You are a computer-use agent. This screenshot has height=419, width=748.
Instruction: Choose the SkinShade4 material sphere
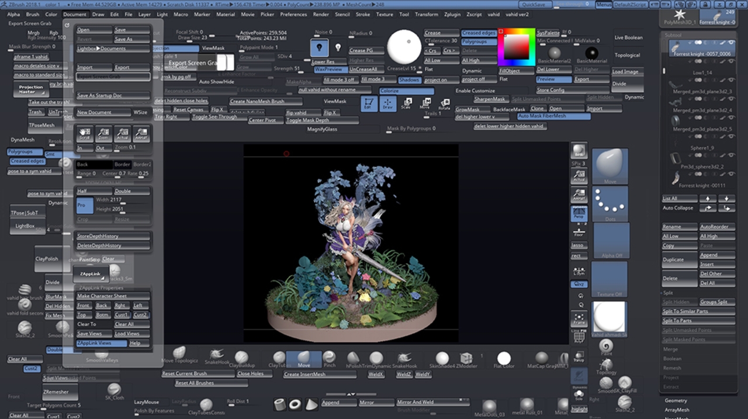(442, 359)
